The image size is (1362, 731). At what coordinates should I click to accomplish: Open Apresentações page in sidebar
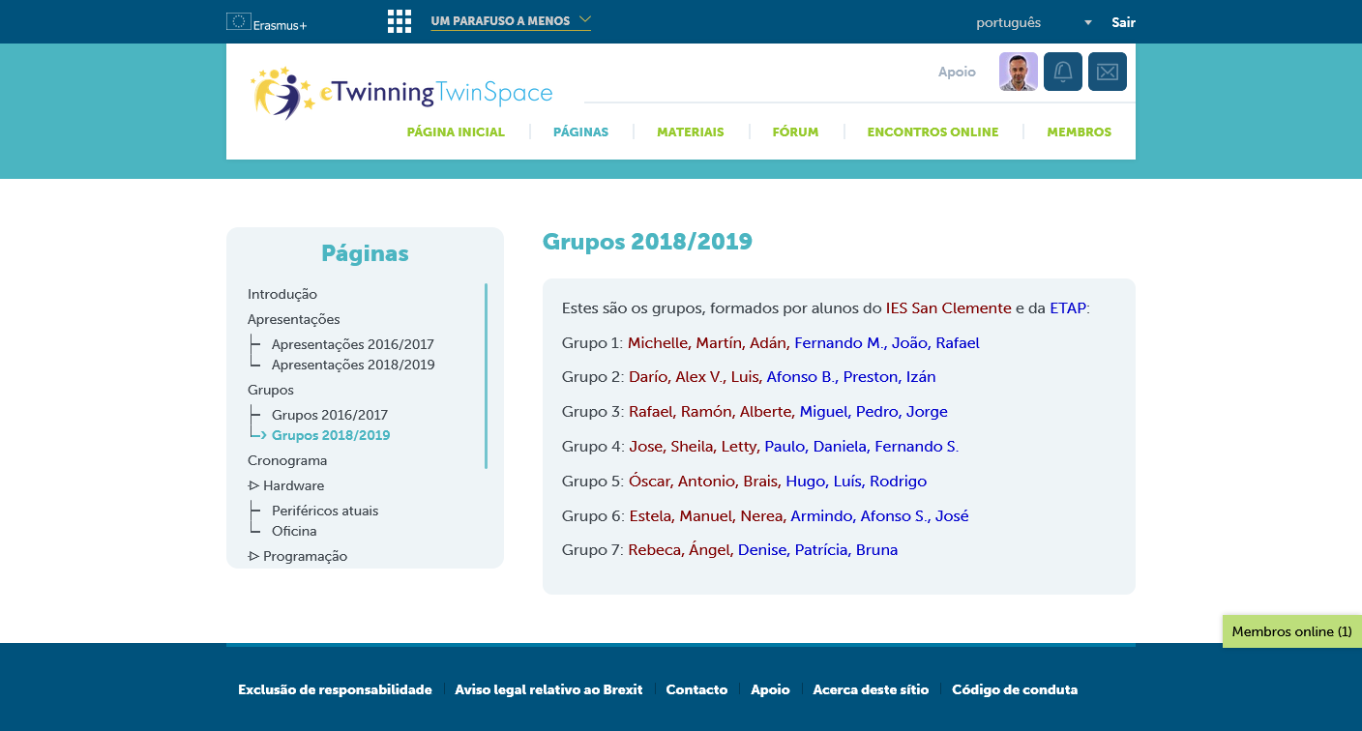(294, 319)
